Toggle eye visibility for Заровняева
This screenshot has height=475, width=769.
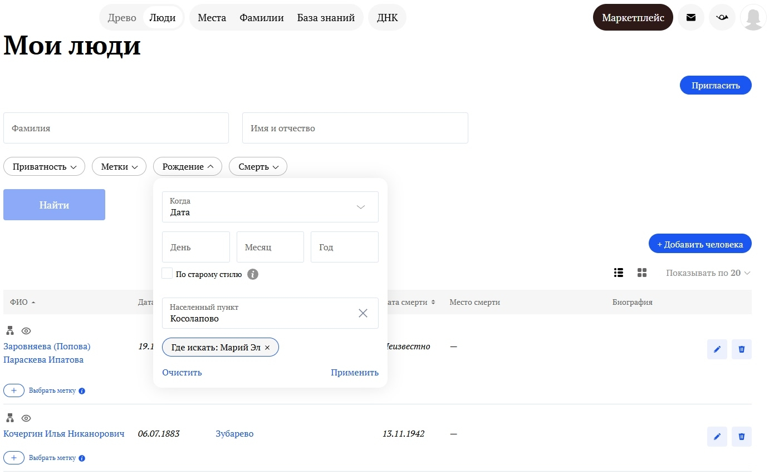(x=26, y=331)
